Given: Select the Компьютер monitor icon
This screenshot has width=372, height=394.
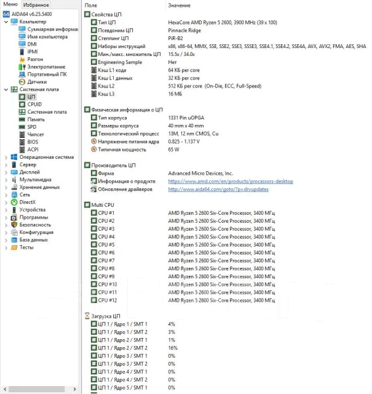Looking at the screenshot, I should point(14,22).
